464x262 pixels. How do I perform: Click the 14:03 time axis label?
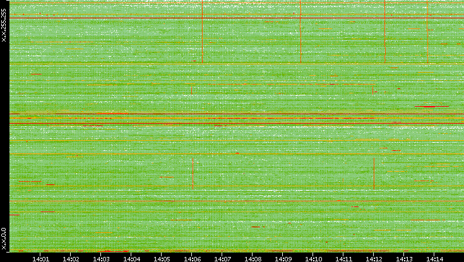point(101,259)
